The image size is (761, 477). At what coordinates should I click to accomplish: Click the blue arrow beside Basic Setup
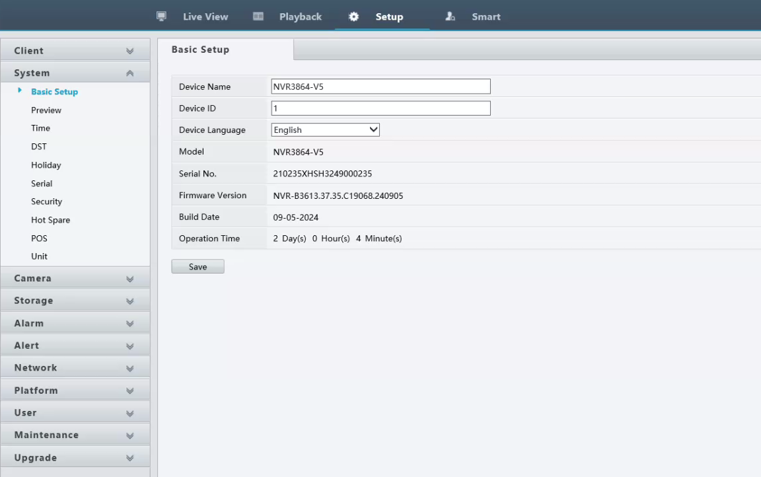click(x=20, y=91)
